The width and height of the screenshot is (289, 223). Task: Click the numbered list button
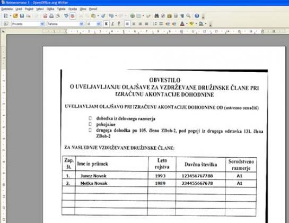click(155, 24)
